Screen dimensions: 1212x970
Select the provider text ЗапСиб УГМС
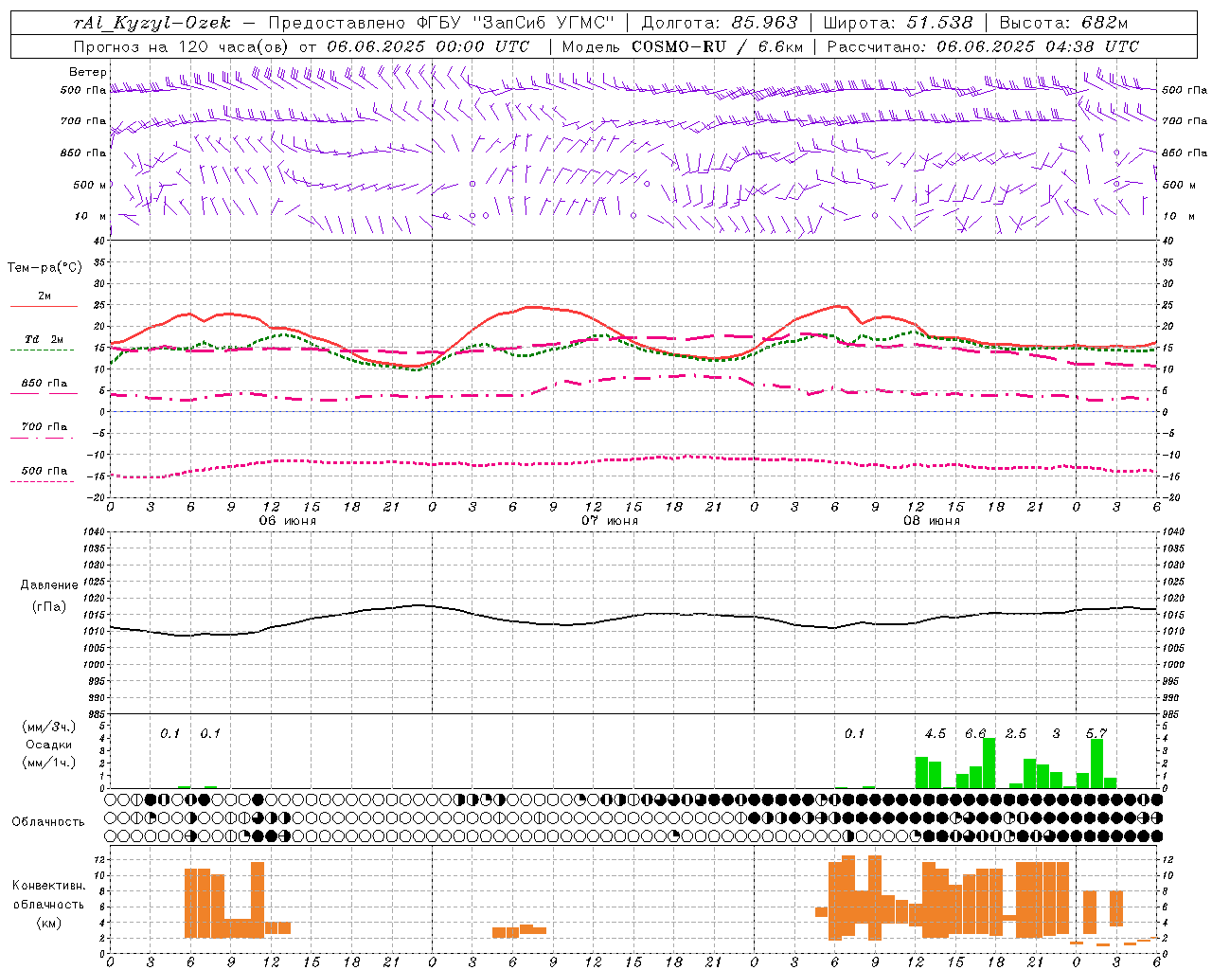(545, 23)
